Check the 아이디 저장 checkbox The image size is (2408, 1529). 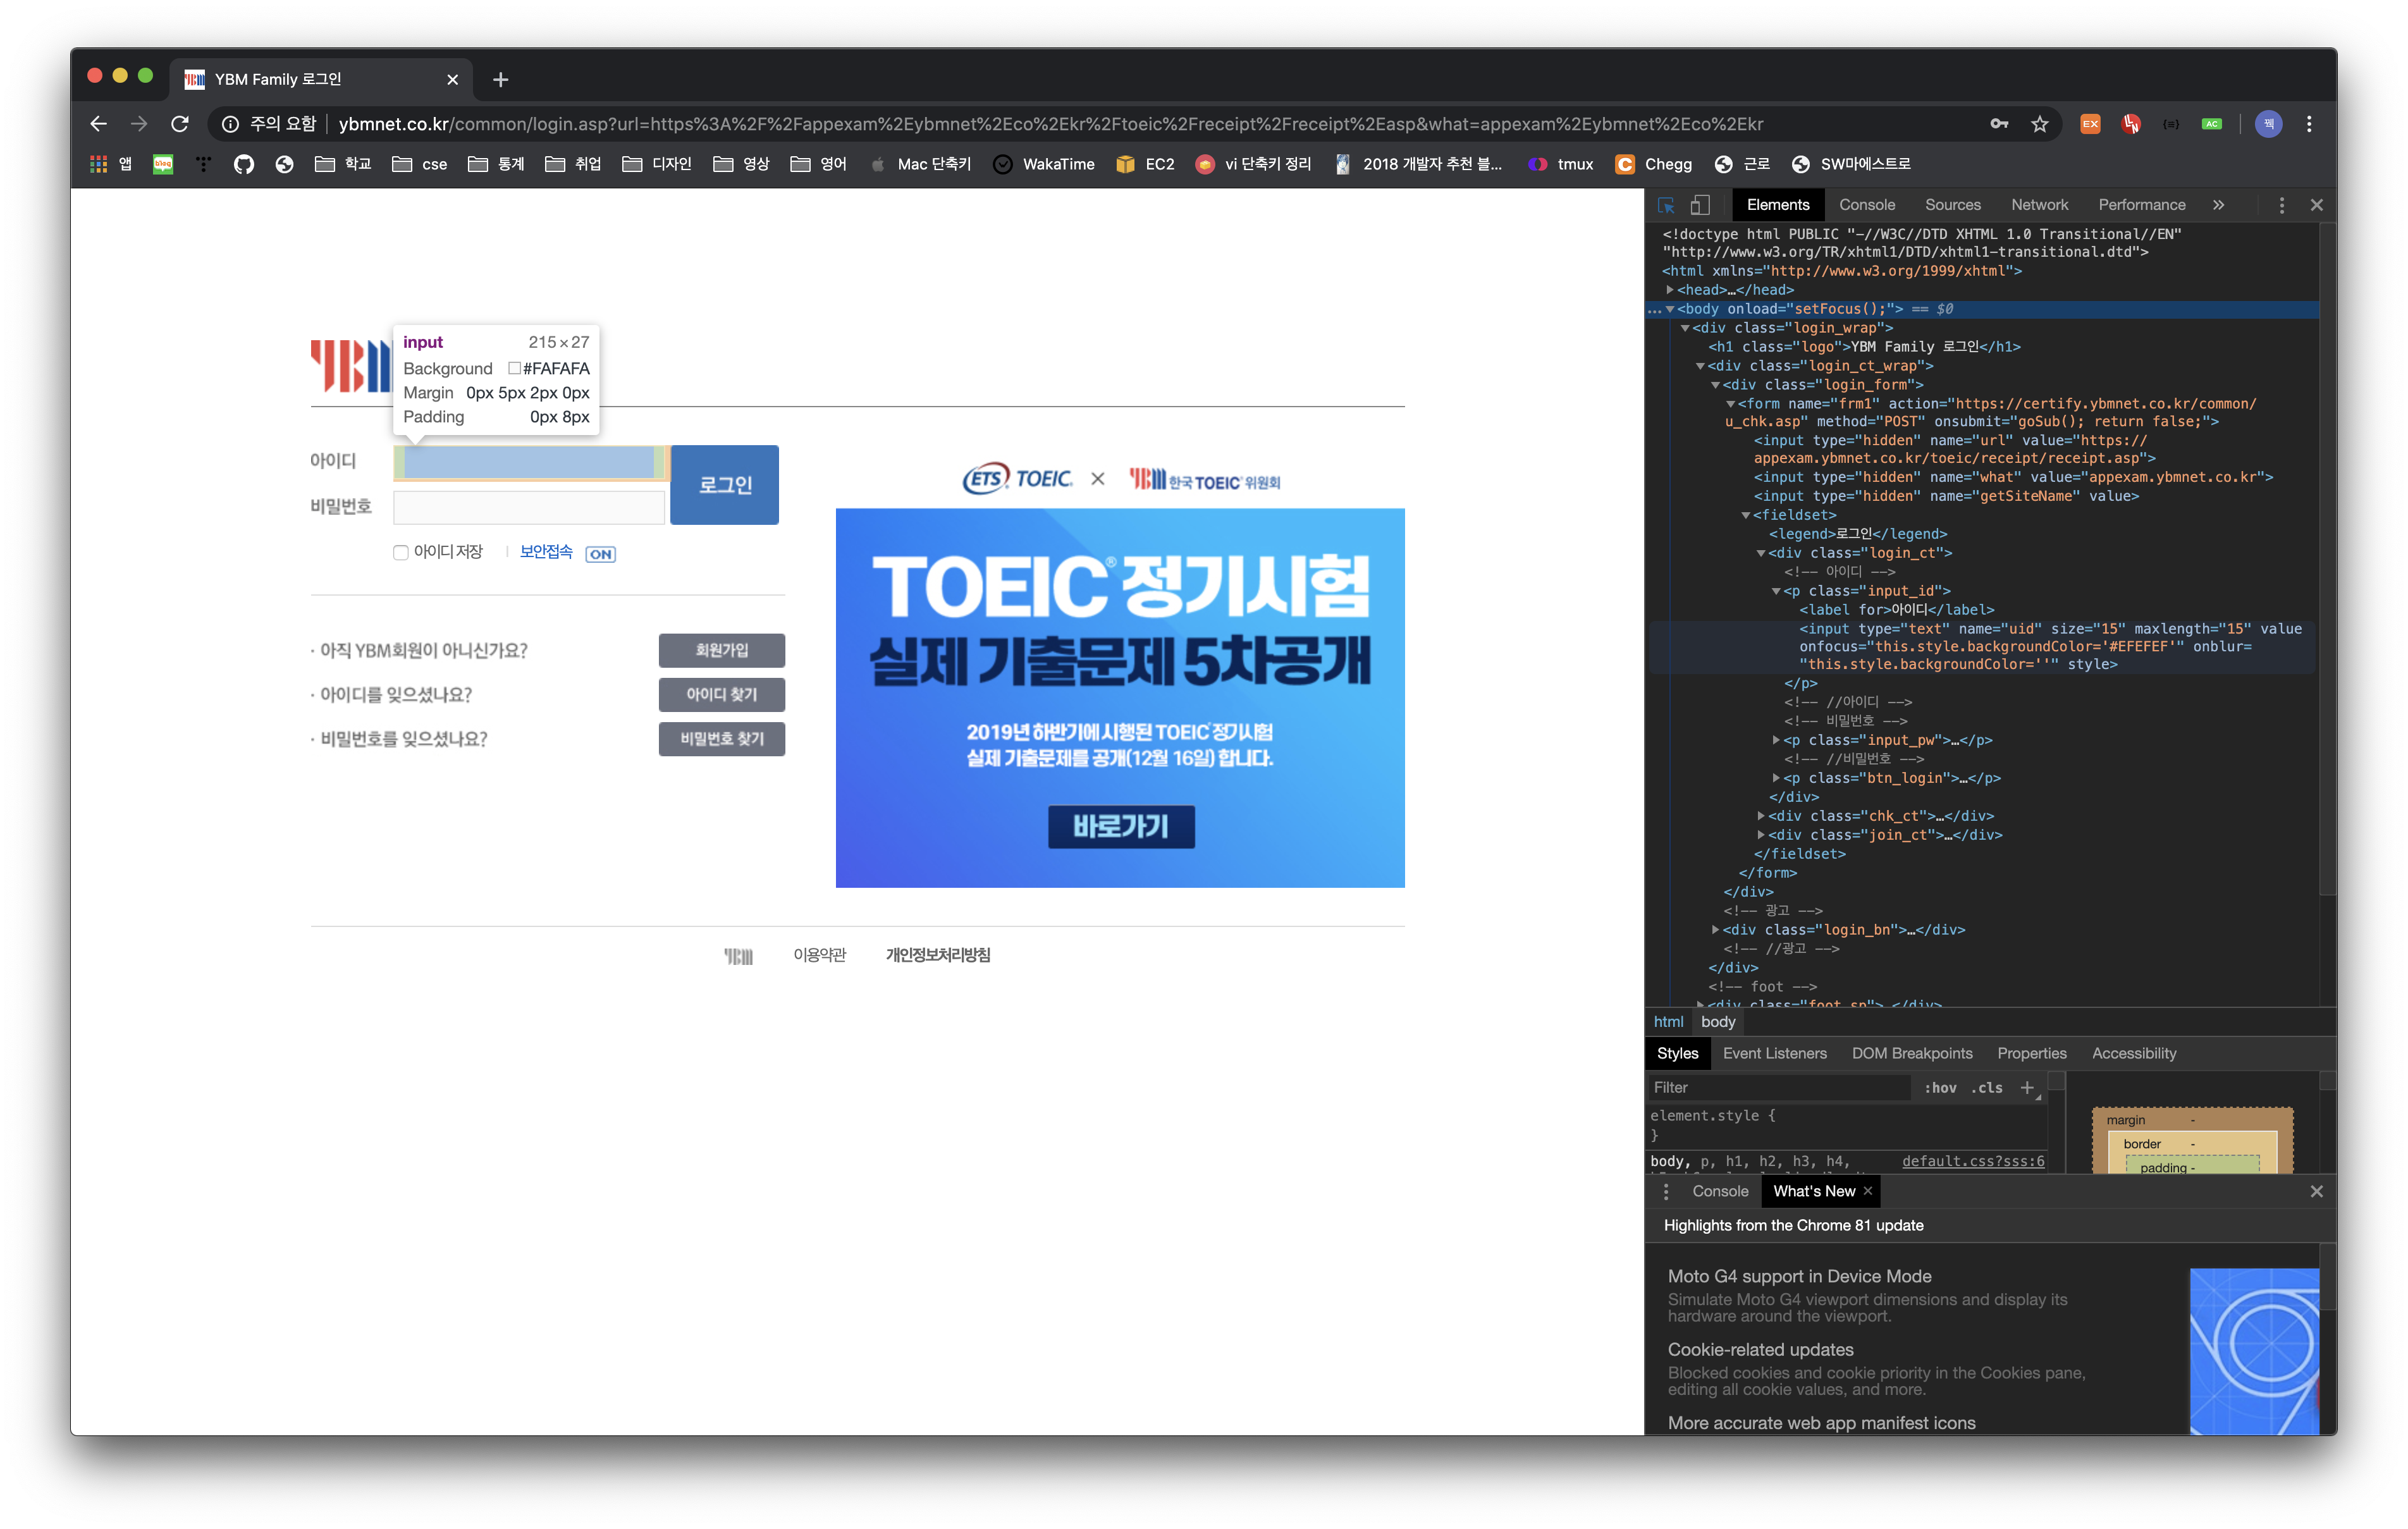(x=401, y=553)
